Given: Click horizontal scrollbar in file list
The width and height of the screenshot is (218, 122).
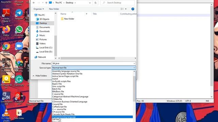Looking at the screenshot, I should (88, 58).
